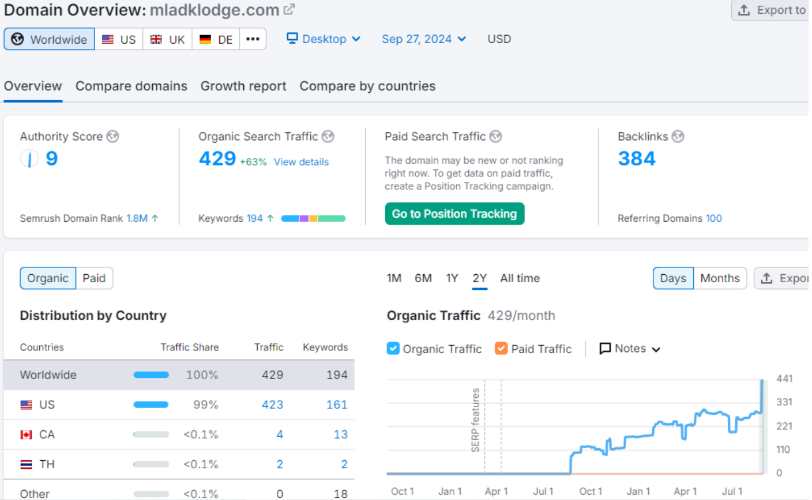812x500 pixels.
Task: Click the keyword position distribution color bar
Action: pos(313,218)
